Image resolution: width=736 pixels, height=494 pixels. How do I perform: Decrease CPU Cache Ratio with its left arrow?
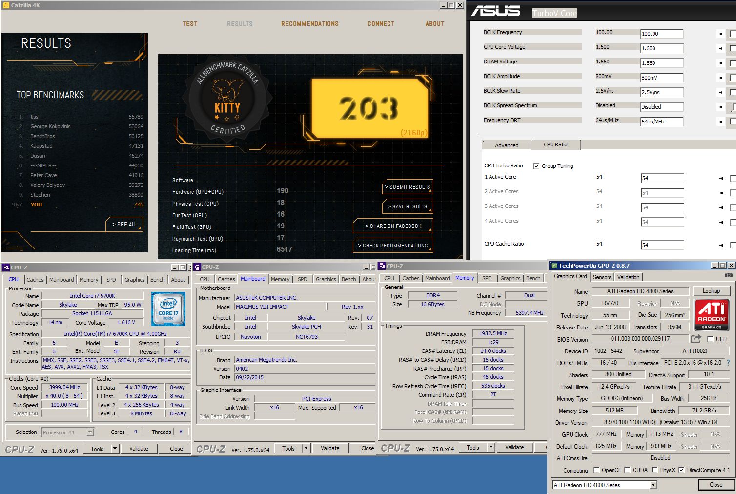[x=720, y=245]
